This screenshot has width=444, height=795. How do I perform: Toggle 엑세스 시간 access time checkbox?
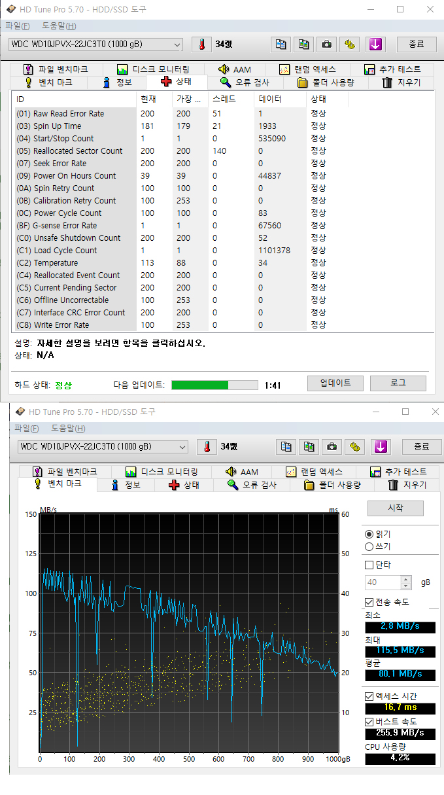click(x=369, y=696)
